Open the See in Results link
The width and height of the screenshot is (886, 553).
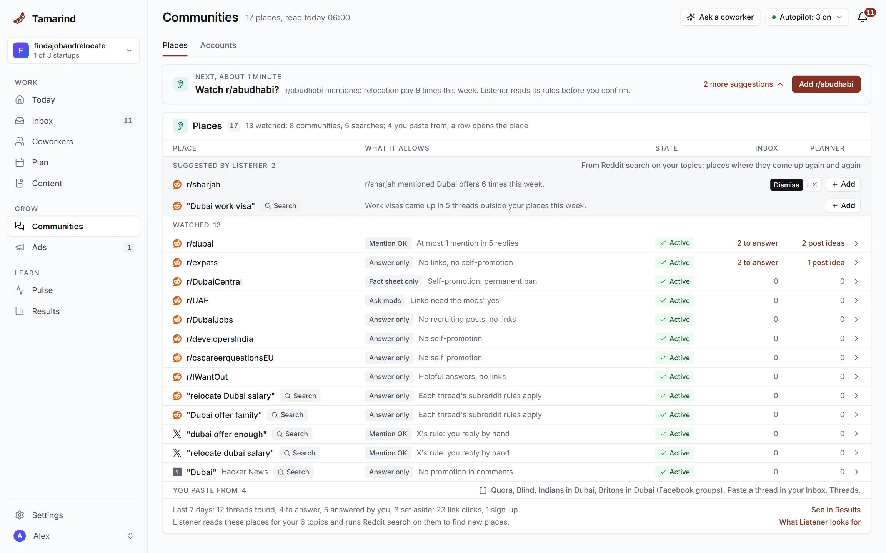(x=836, y=510)
